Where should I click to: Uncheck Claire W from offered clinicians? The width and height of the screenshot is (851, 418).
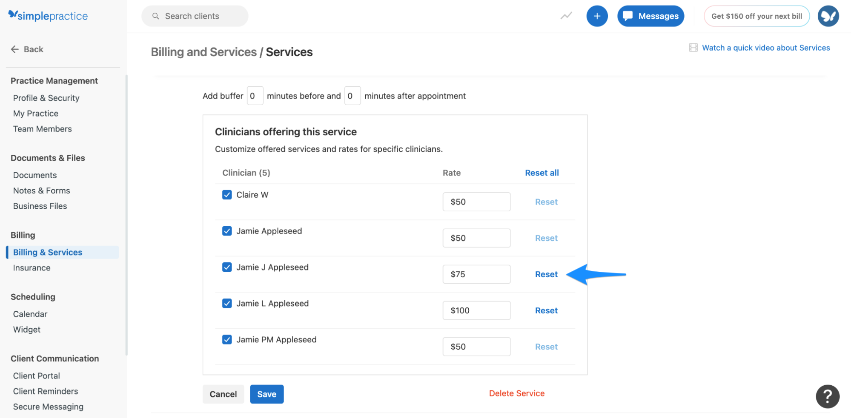226,195
